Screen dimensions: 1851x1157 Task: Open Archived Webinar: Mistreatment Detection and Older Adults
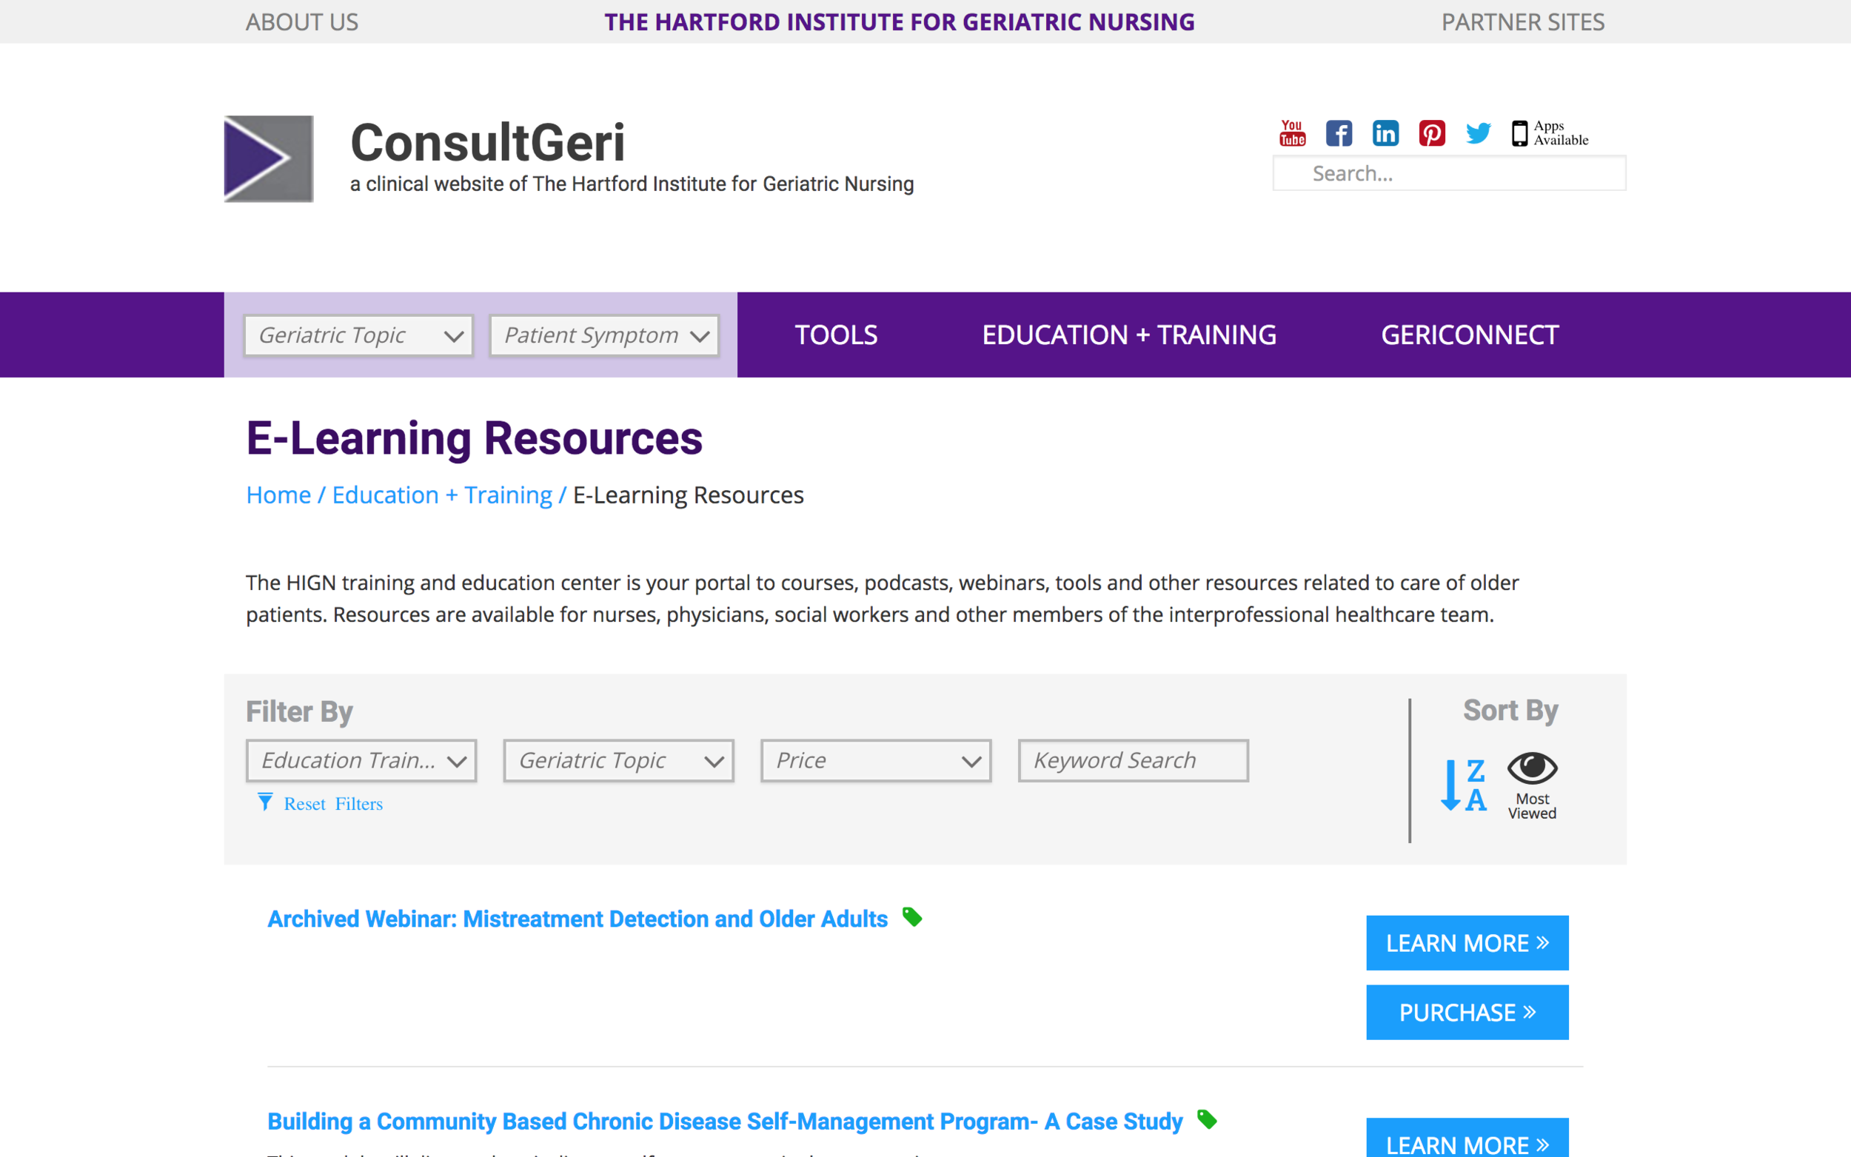pos(578,919)
